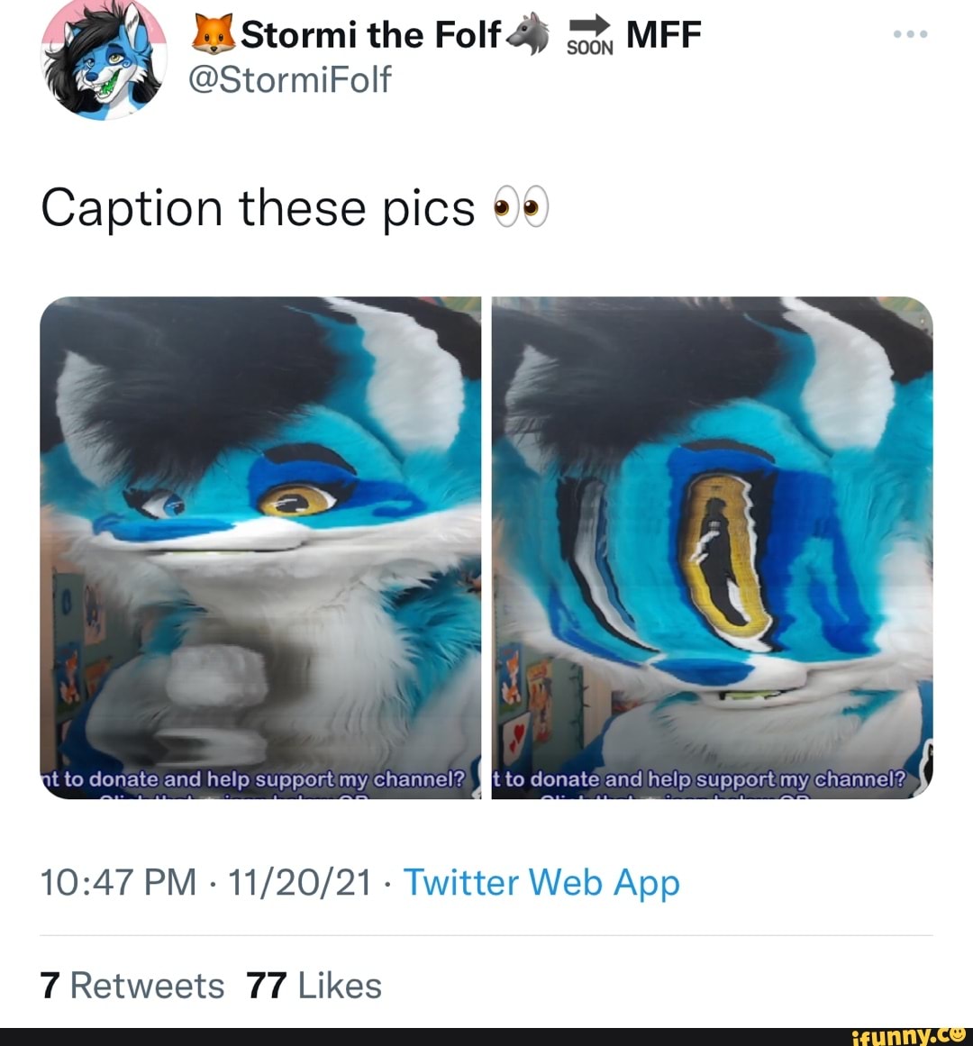Viewport: 973px width, 1046px height.
Task: Click the ifunny.co watermark logo
Action: pyautogui.click(x=905, y=1034)
